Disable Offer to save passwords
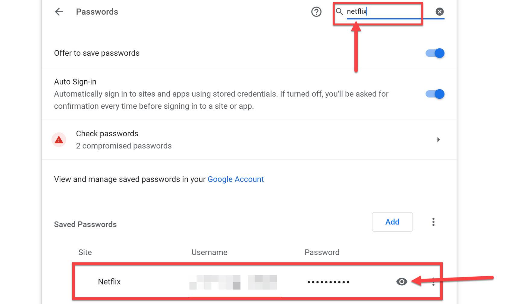This screenshot has width=518, height=304. (x=435, y=53)
